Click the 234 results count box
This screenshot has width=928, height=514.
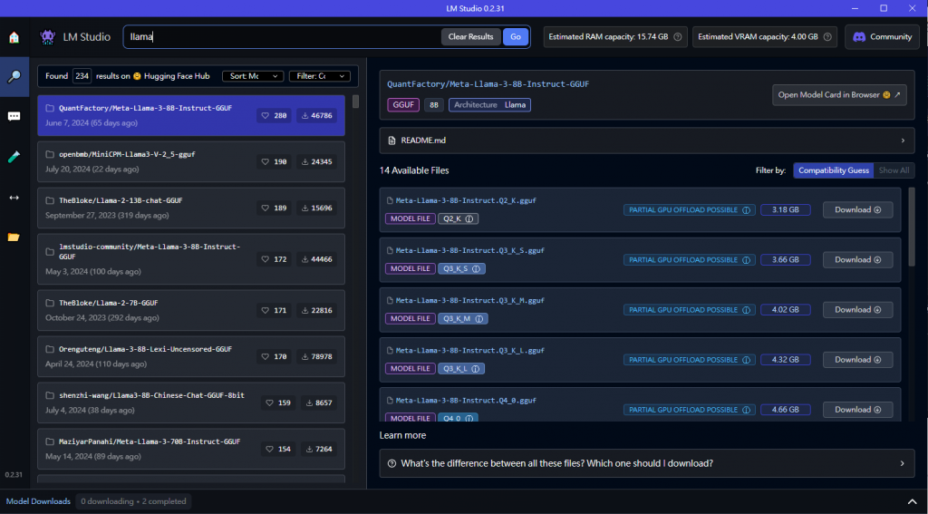coord(82,76)
